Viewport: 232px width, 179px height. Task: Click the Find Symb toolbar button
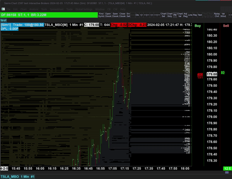click(x=101, y=15)
